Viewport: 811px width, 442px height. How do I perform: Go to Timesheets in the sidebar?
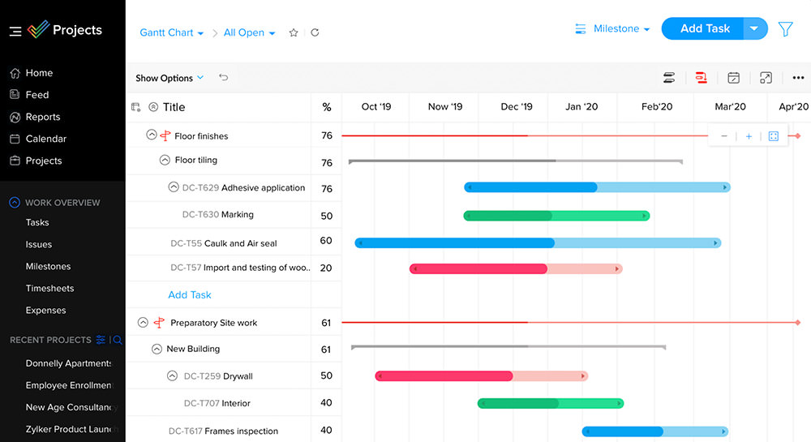49,288
